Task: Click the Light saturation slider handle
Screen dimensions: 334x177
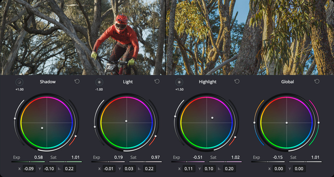Action: click(145, 162)
